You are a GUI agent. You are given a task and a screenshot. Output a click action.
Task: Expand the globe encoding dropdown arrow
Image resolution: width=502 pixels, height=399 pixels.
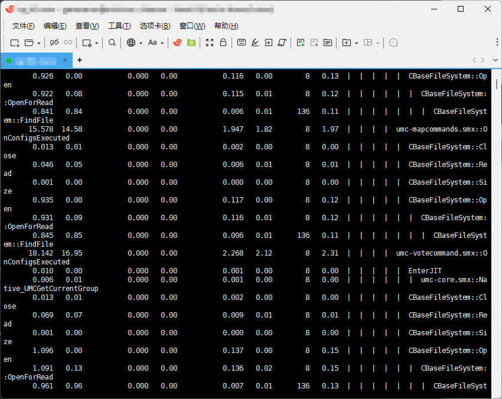click(x=141, y=43)
